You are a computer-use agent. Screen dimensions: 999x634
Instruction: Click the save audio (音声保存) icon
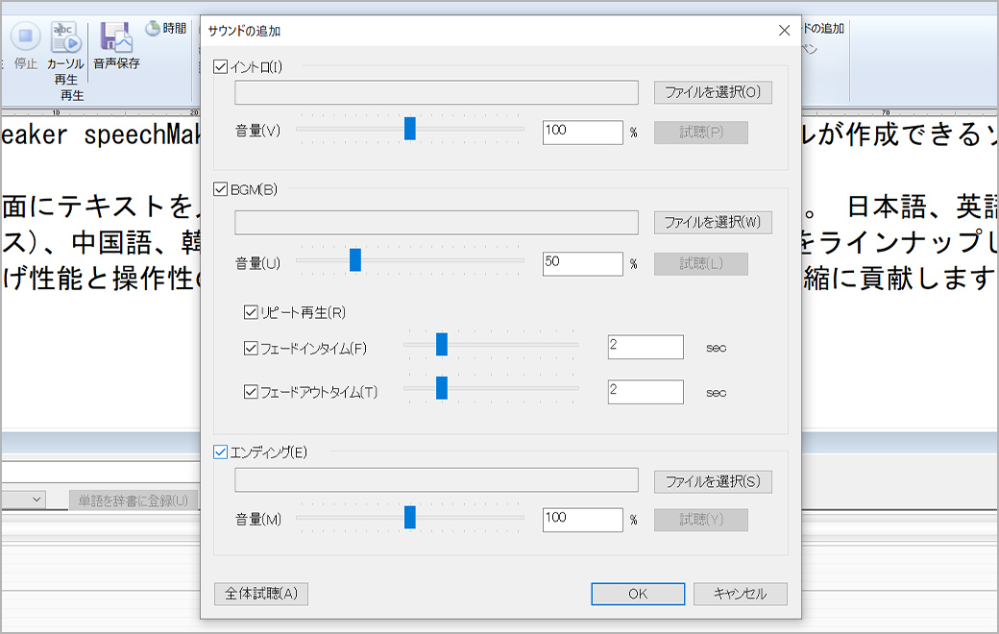coord(116,38)
